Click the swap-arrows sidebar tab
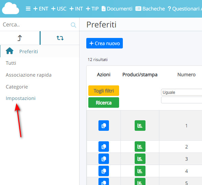The image size is (202, 185). coord(60,38)
